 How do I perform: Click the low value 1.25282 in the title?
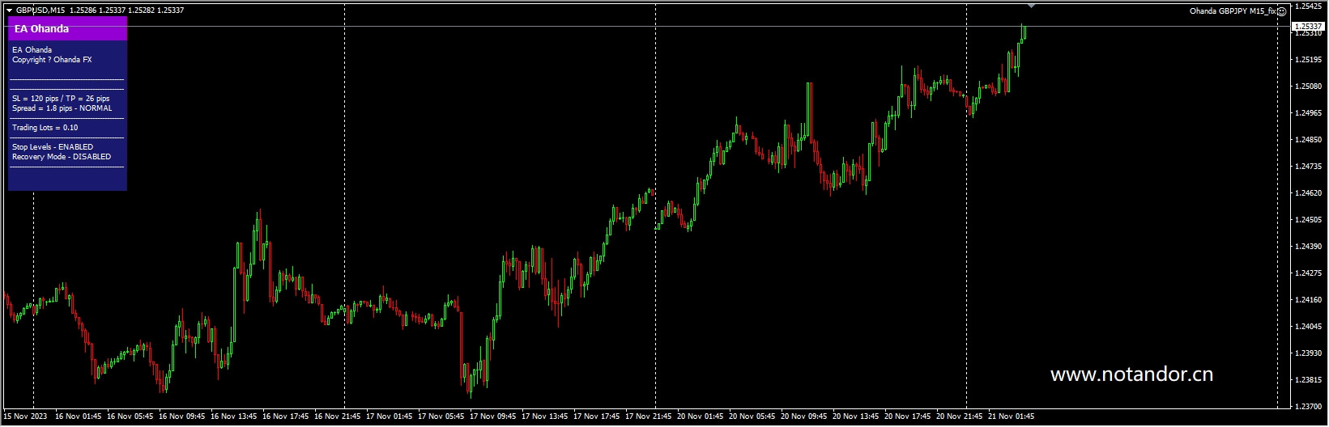141,11
